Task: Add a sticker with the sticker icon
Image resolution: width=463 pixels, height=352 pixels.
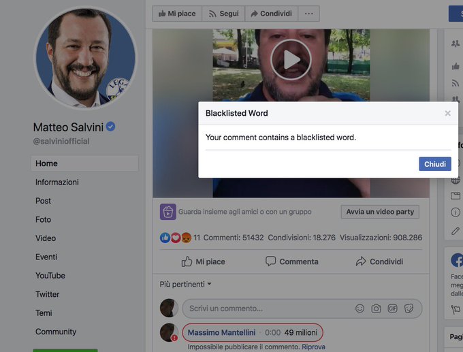Action: (409, 308)
